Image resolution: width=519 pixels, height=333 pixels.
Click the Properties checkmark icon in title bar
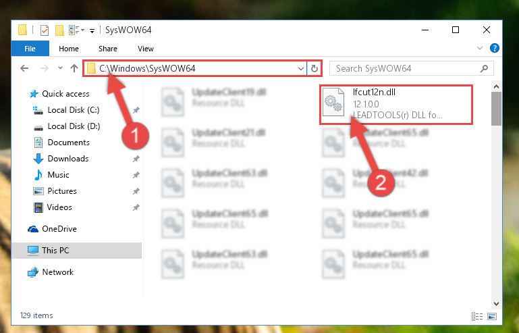pos(45,30)
